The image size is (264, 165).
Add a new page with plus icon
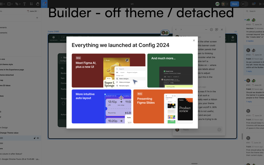(37, 18)
